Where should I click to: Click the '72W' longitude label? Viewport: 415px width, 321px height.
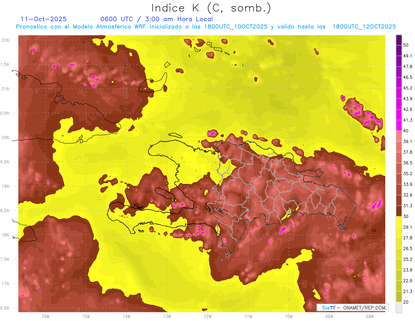tap(207, 316)
